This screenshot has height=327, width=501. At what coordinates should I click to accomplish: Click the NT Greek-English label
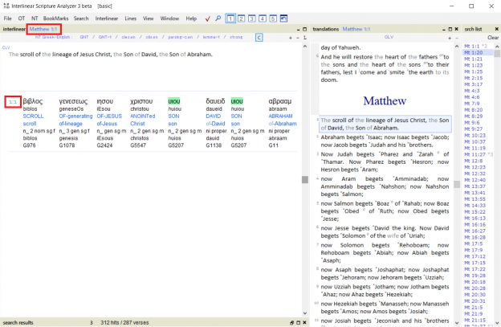click(x=54, y=38)
